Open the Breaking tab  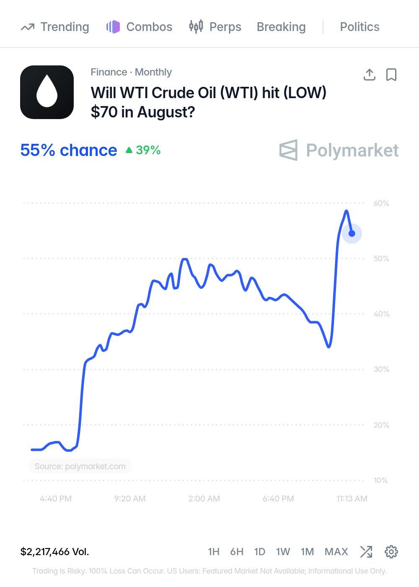(281, 27)
